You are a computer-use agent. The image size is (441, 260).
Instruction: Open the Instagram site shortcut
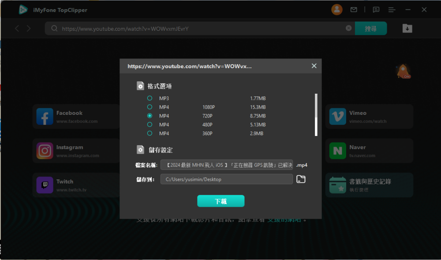coord(76,151)
